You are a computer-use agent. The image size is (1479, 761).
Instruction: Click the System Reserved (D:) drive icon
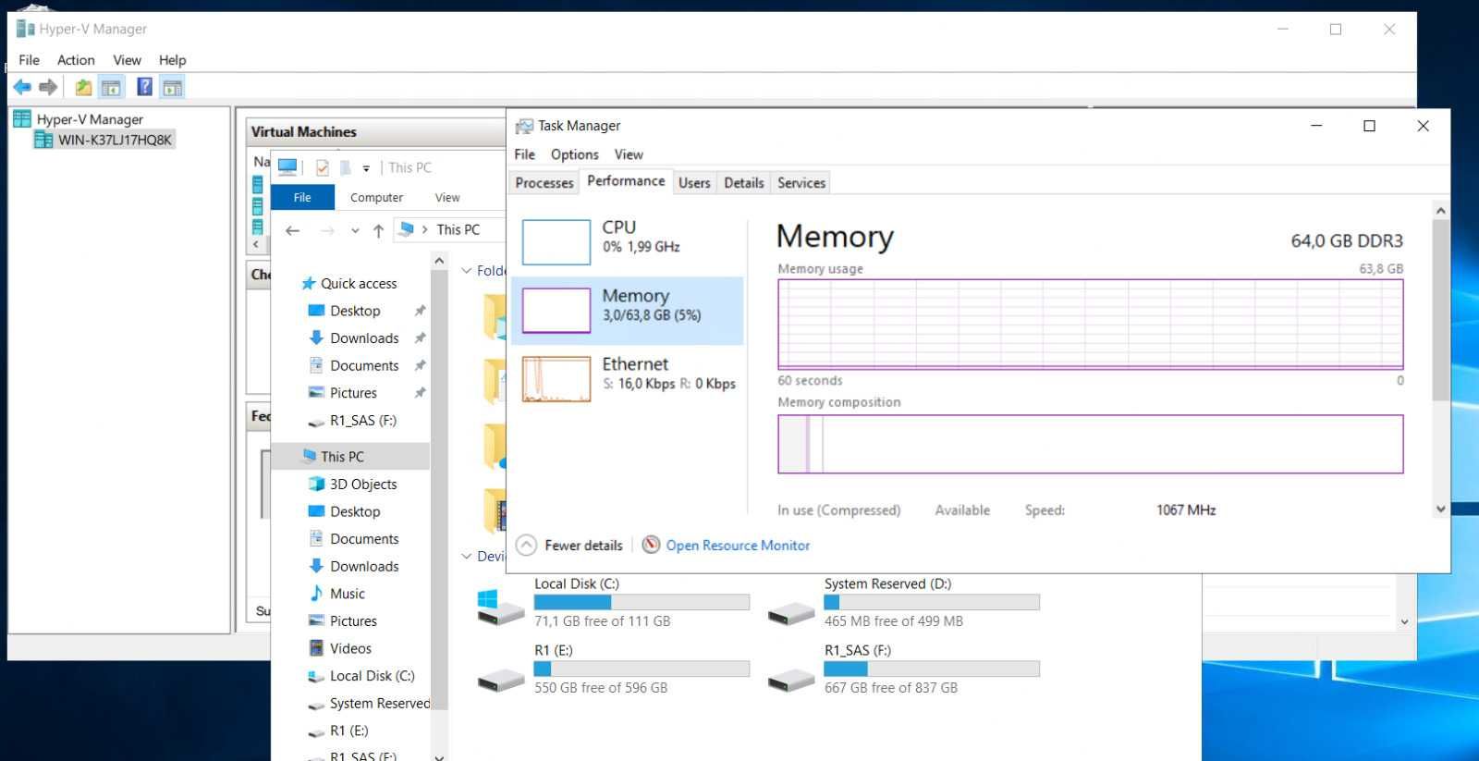pyautogui.click(x=791, y=613)
